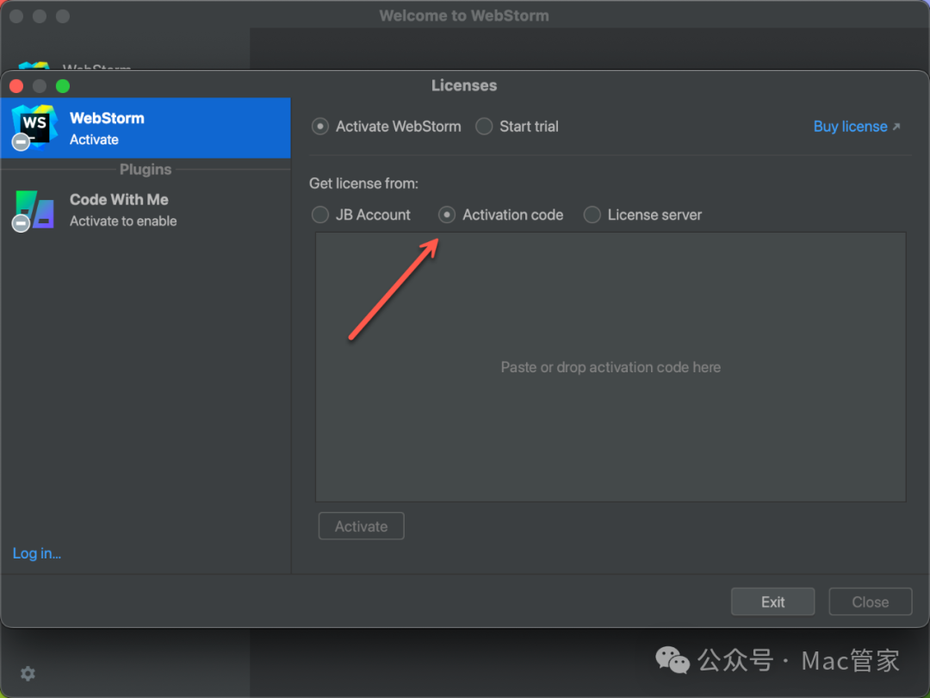Click the activation code paste area
The image size is (930, 698).
click(x=611, y=367)
